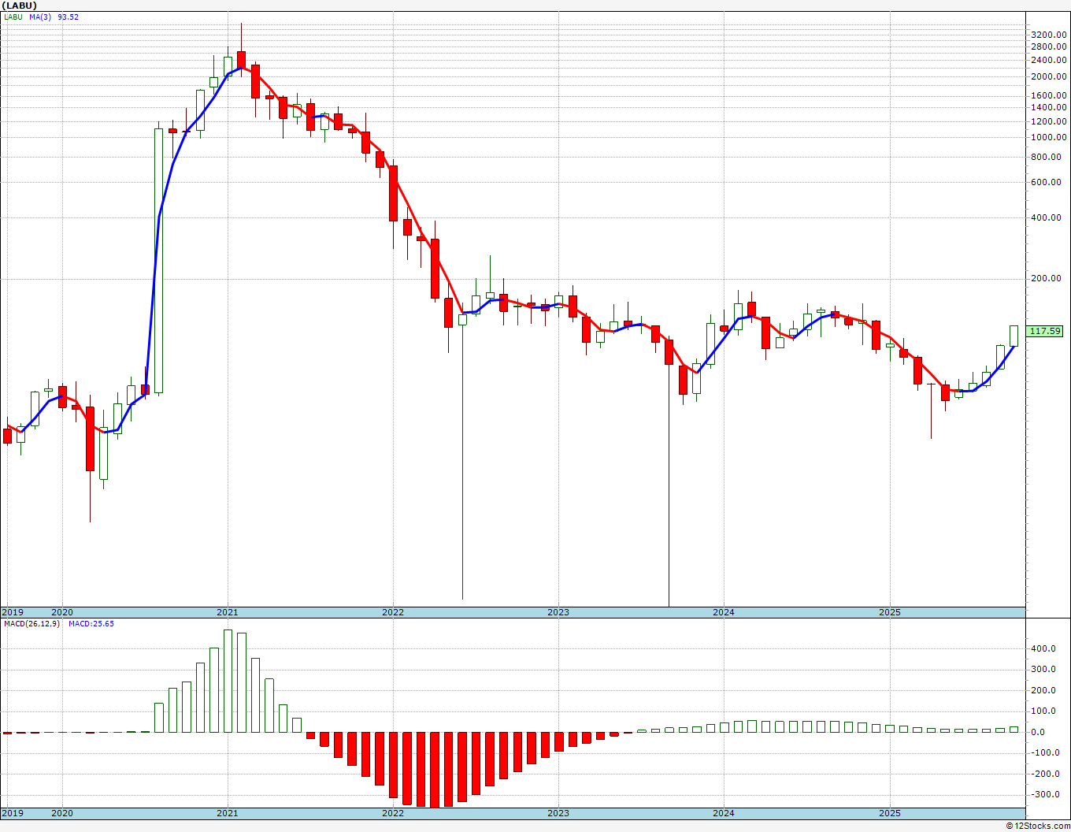Click the 200.0 MACD axis label
Viewport: 1071px width, 832px height.
(1044, 691)
